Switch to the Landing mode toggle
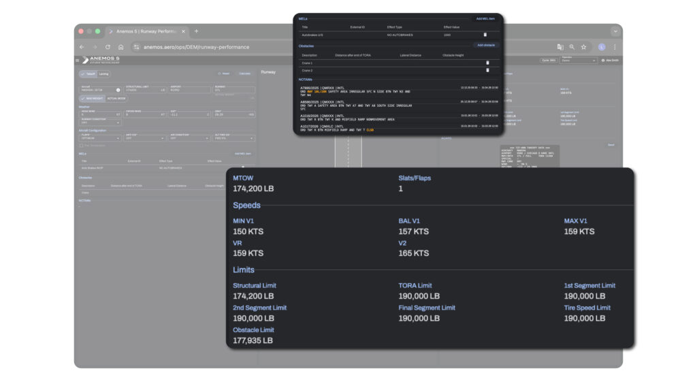 [103, 73]
